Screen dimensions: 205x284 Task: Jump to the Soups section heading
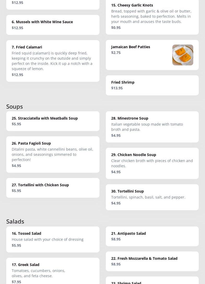(x=15, y=106)
